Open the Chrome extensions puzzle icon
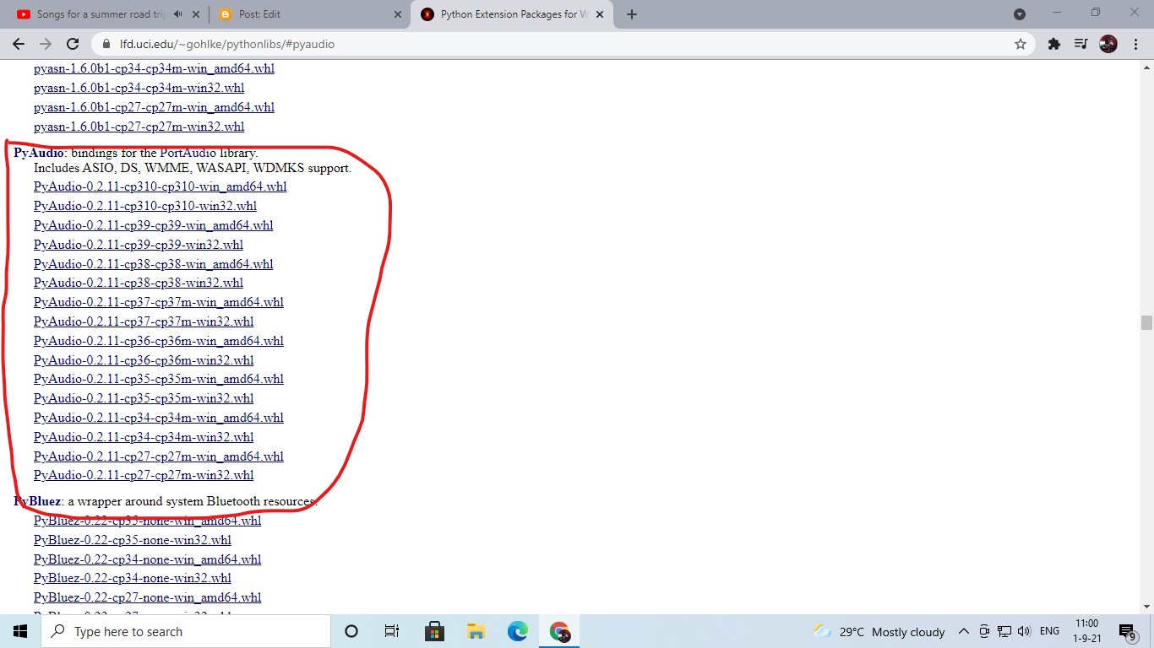 pyautogui.click(x=1053, y=44)
